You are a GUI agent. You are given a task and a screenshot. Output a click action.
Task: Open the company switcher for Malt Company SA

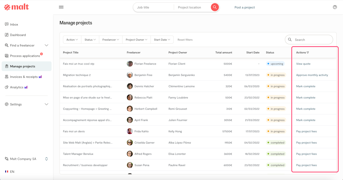(46, 159)
